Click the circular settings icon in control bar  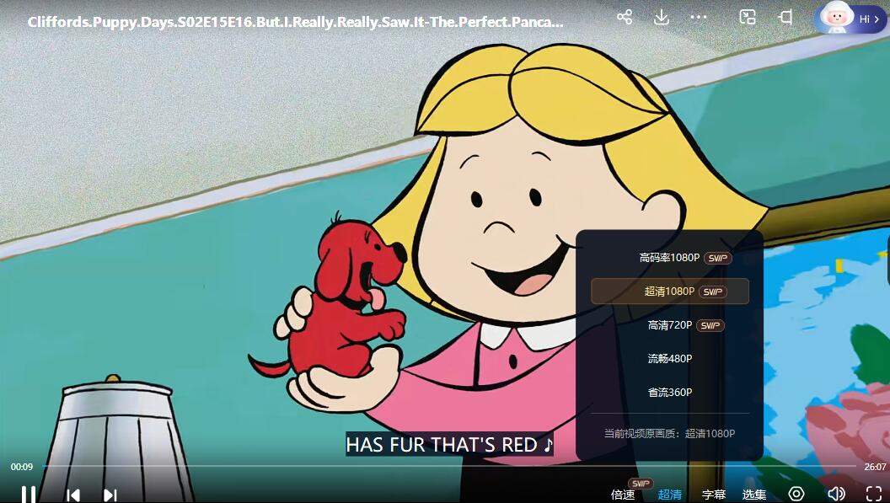(796, 494)
